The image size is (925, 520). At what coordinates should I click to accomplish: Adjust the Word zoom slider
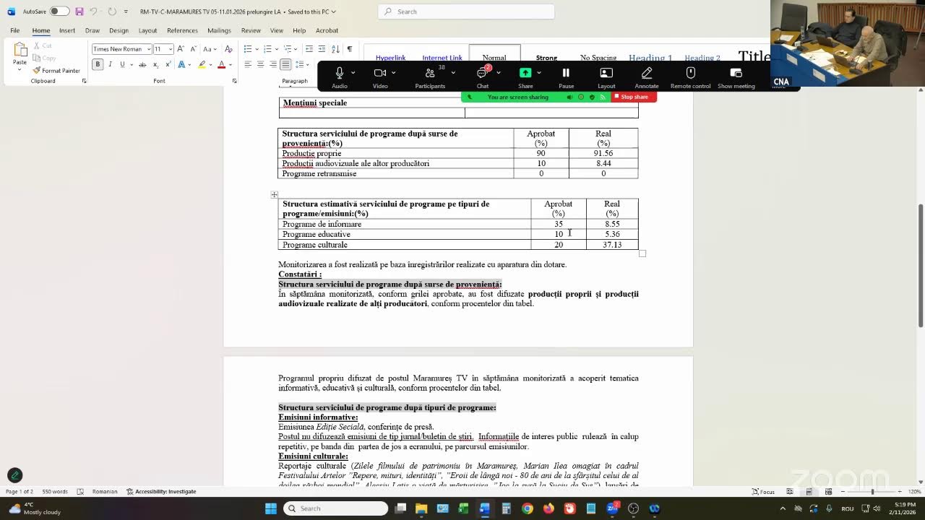point(872,492)
